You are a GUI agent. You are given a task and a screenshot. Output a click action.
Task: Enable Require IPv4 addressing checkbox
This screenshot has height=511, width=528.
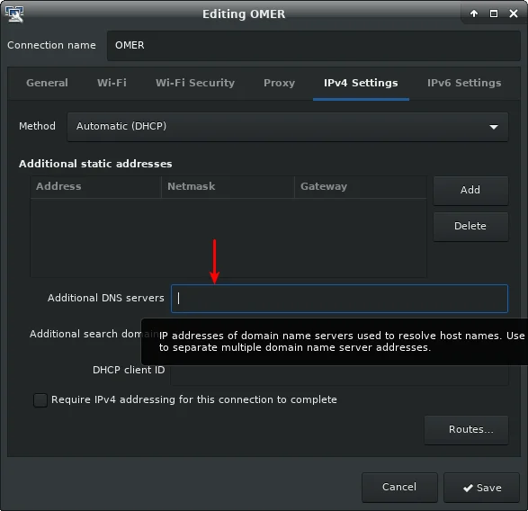40,400
